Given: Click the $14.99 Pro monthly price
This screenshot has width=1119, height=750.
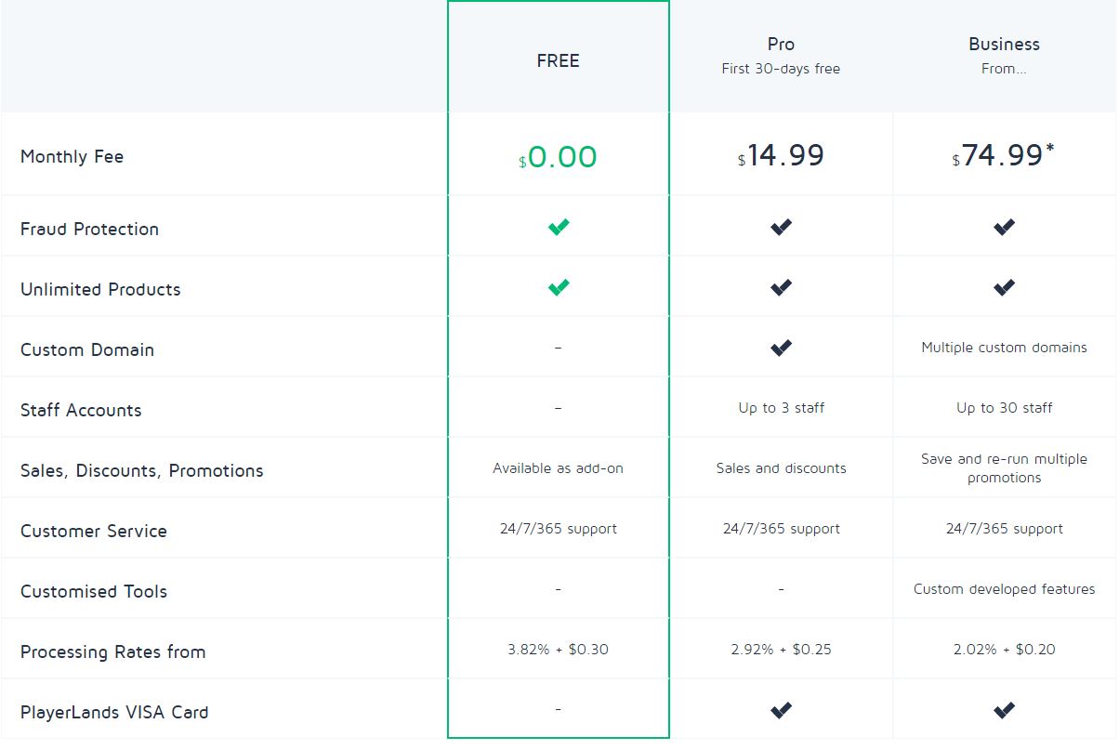Looking at the screenshot, I should [782, 155].
